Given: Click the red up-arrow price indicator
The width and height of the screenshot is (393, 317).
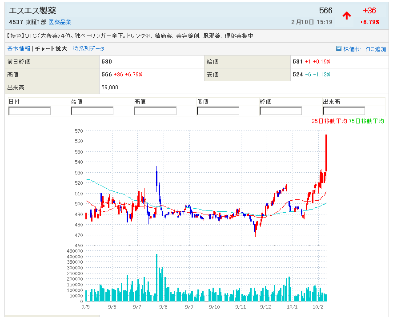Looking at the screenshot, I should click(x=347, y=16).
